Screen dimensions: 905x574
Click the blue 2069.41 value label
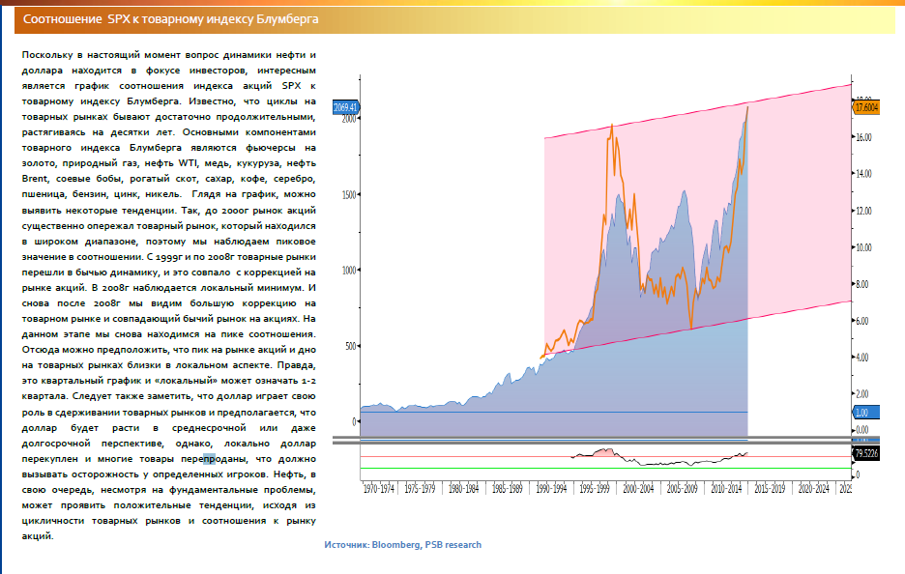[345, 107]
